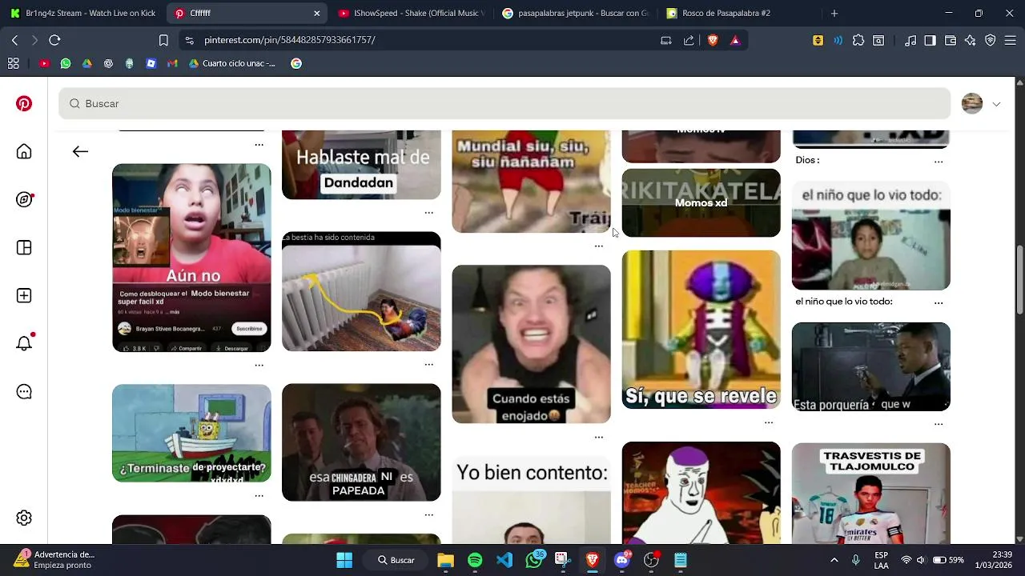The image size is (1025, 576).
Task: Open Discord from the taskbar
Action: [622, 560]
